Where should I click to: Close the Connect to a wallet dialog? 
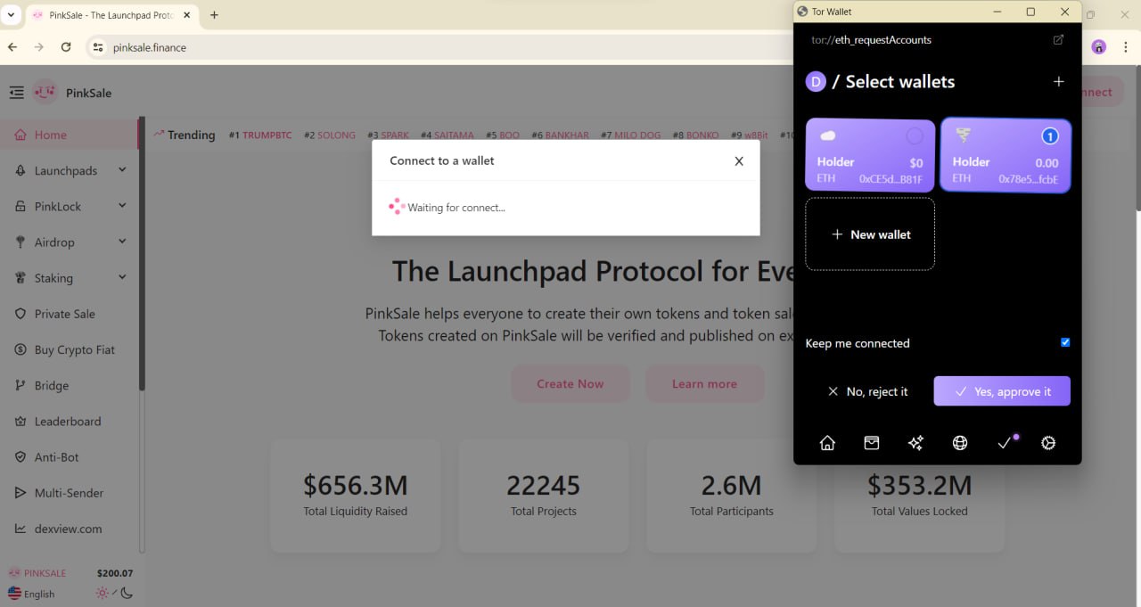coord(739,161)
